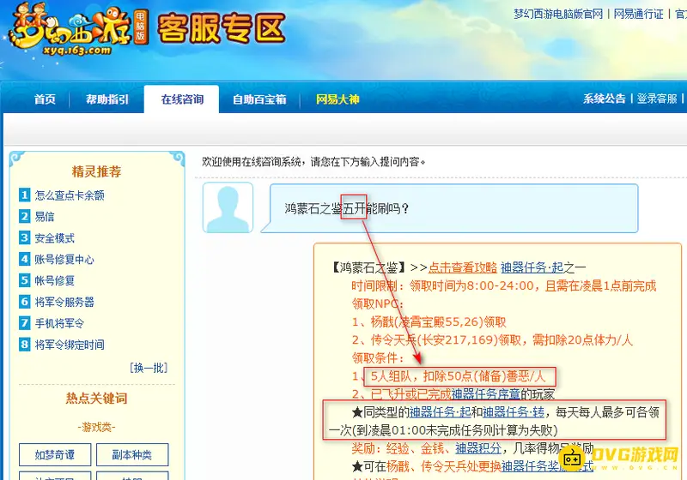
Task: Open the 神器任务·起 link in the title line
Action: [532, 267]
